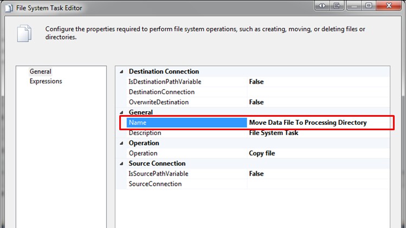
Task: Minimize the File System Task Editor window
Action: pyautogui.click(x=353, y=5)
